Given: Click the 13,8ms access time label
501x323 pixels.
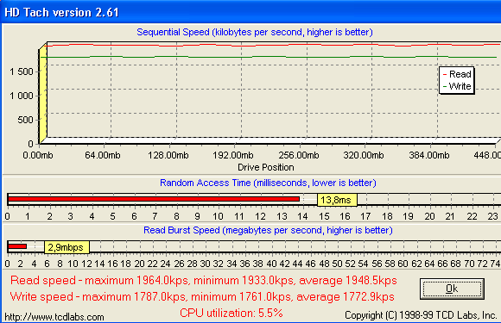Looking at the screenshot, I should click(337, 200).
